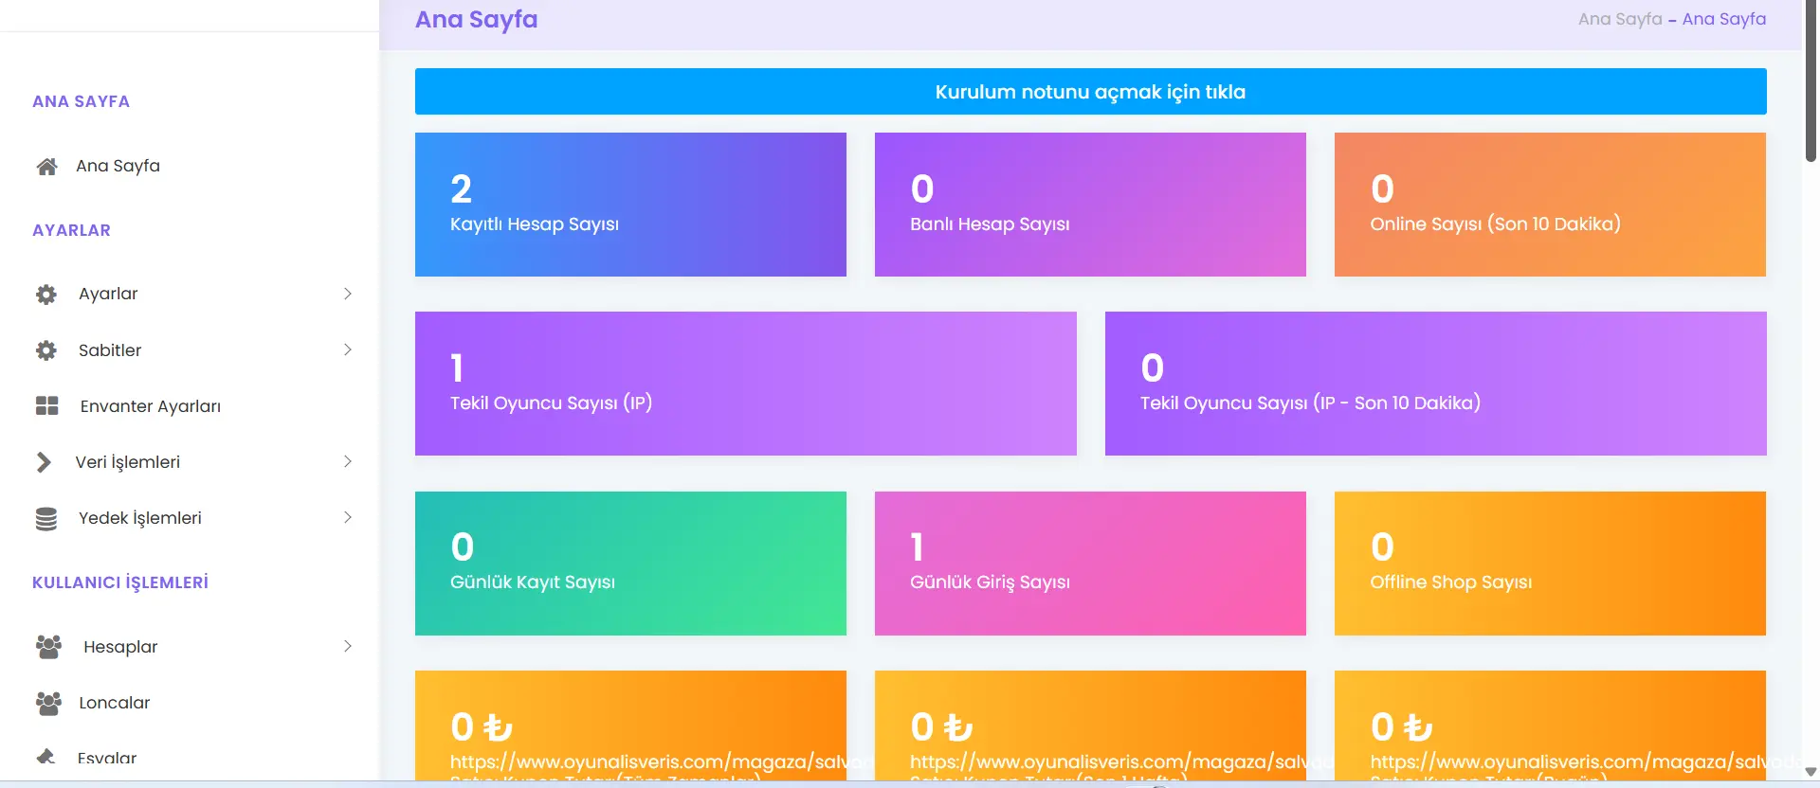
Task: Click Tekil Oyuncu Sayısı (IP - Son 10 Dakika) card
Action: [x=1436, y=384]
